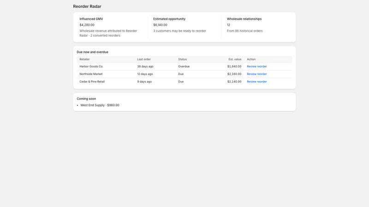The width and height of the screenshot is (369, 207).
Task: Click the Last order column header
Action: (144, 59)
